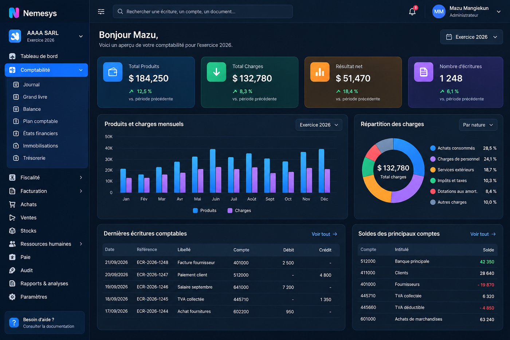Screen dimensions: 510x340
Task: Open the notifications bell
Action: click(x=412, y=11)
